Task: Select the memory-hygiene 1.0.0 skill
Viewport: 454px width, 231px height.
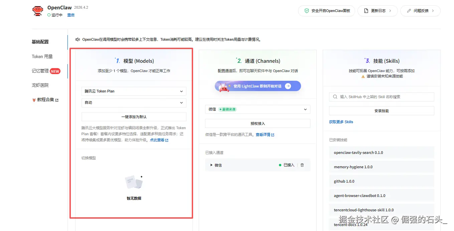Action: click(x=382, y=167)
